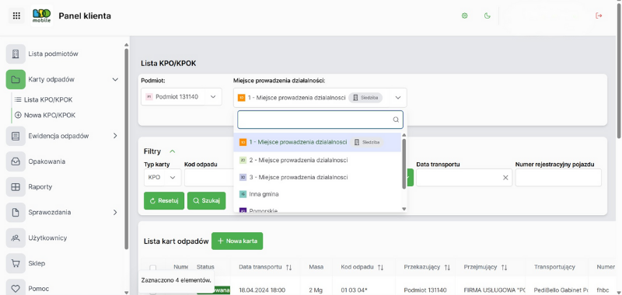The width and height of the screenshot is (622, 295).
Task: Open Raporty menu item
Action: [x=40, y=187]
